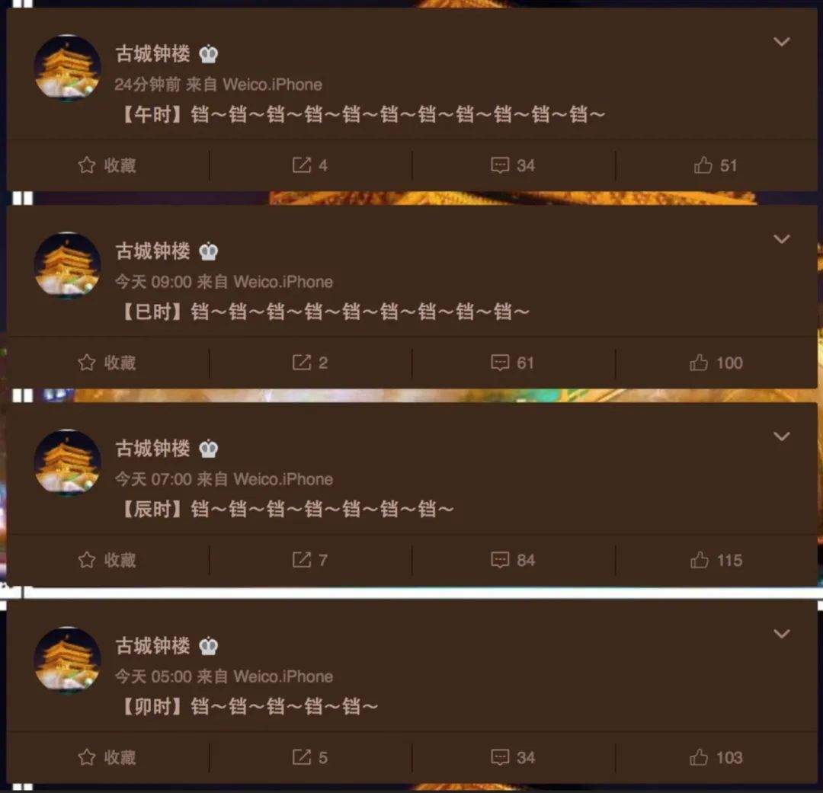Like the 巳时 post with 100 likes
Image resolution: width=823 pixels, height=793 pixels.
(716, 363)
